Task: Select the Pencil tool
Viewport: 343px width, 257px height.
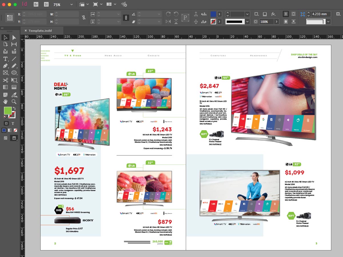Action: click(14, 66)
